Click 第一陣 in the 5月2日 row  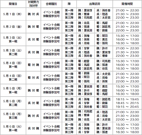(69, 23)
